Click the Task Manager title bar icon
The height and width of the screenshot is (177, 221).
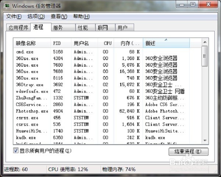coord(7,6)
